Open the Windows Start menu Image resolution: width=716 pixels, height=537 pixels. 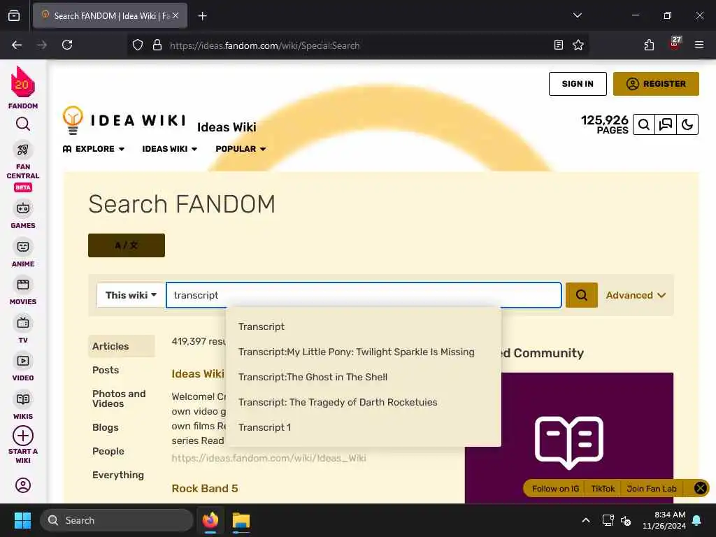coord(22,520)
